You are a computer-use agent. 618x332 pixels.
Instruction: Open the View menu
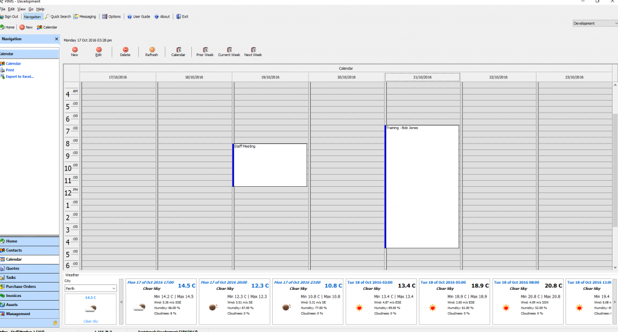coord(21,10)
